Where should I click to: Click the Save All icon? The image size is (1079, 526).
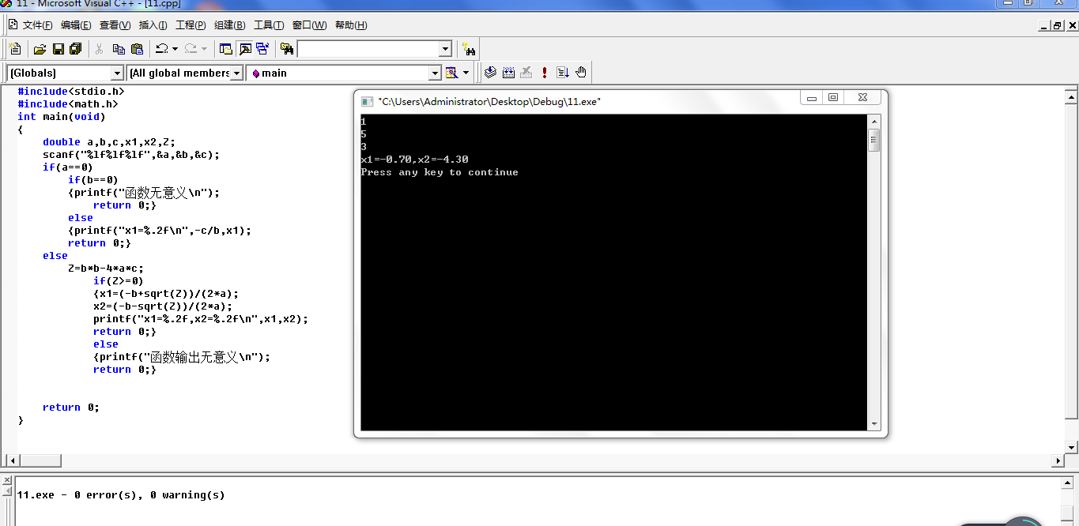point(76,49)
